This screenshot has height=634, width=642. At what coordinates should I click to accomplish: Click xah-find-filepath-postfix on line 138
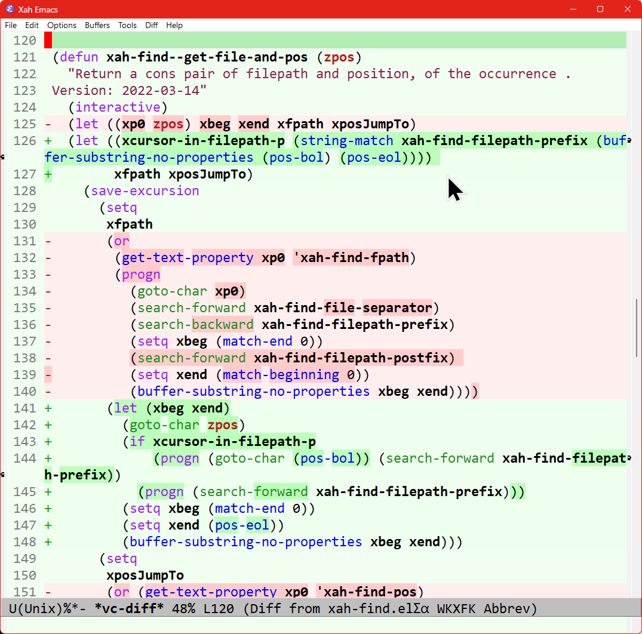coord(351,358)
